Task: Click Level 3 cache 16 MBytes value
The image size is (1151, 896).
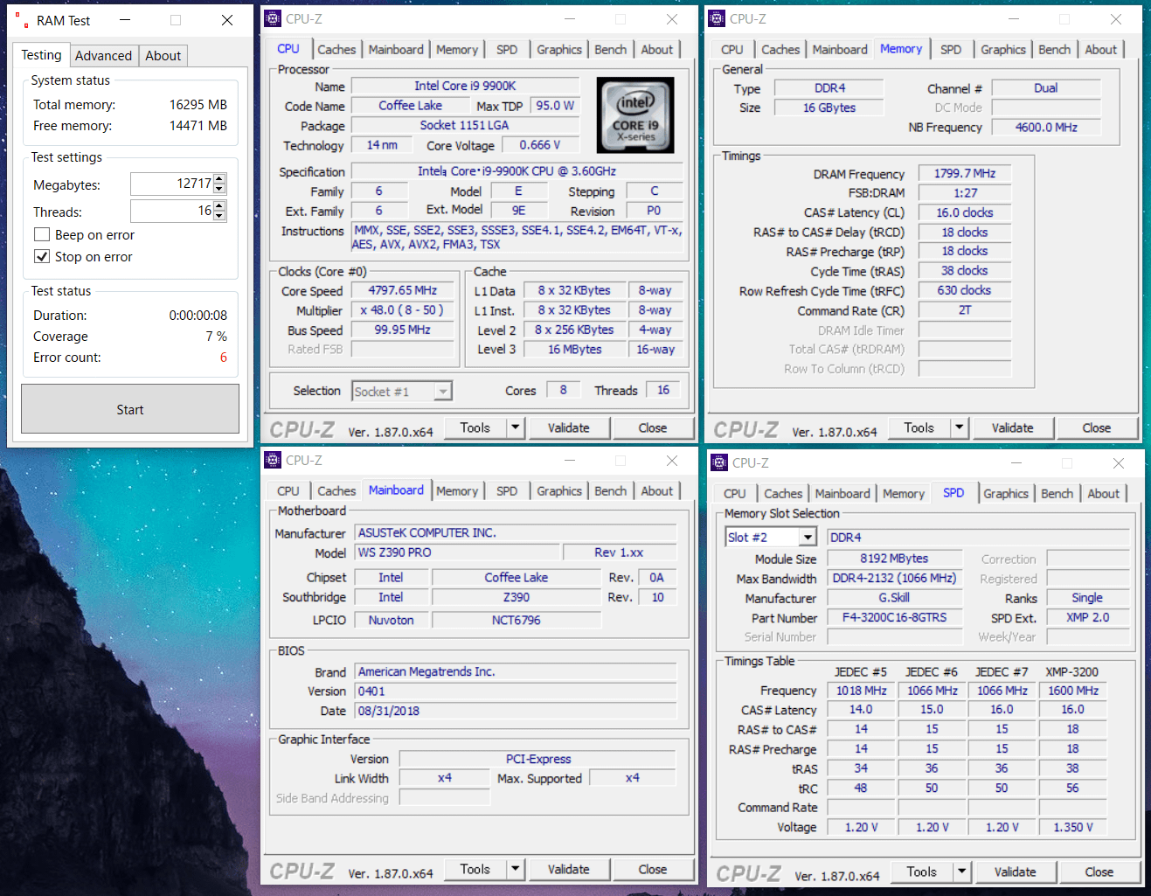Action: point(575,350)
